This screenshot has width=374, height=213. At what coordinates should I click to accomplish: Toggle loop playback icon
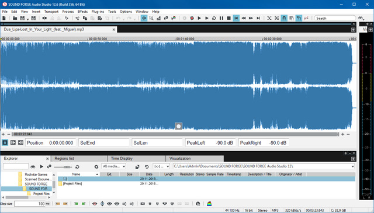(214, 18)
